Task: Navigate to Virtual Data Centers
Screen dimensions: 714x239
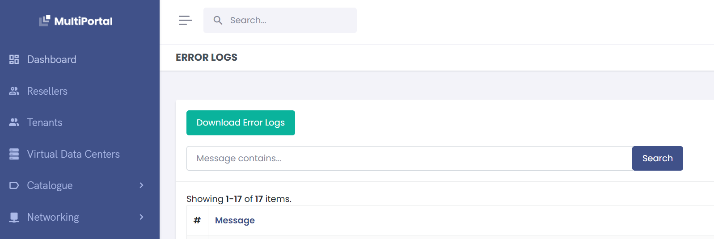Action: click(73, 154)
